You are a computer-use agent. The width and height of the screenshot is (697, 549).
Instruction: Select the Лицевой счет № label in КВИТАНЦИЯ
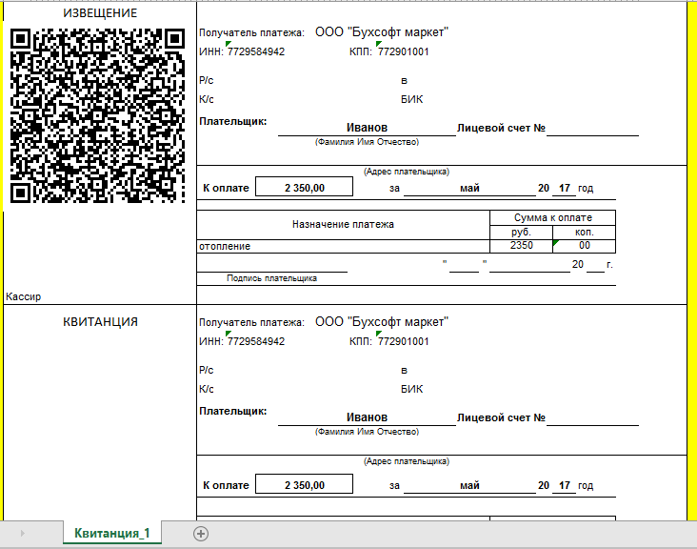pyautogui.click(x=501, y=417)
